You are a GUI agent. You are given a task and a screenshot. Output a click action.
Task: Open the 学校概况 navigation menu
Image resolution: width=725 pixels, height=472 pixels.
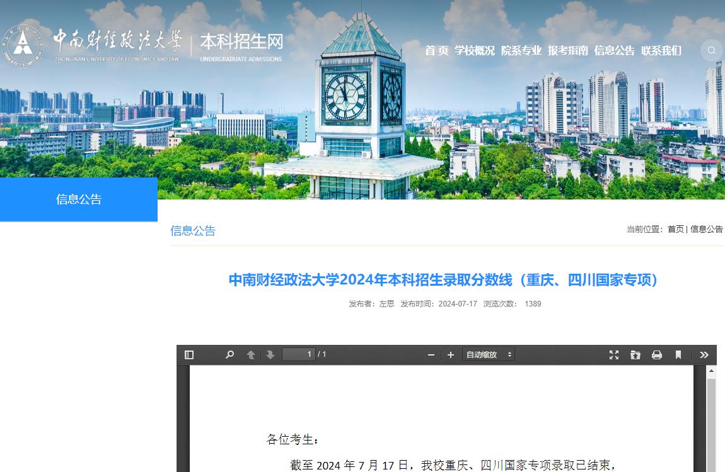pos(475,51)
